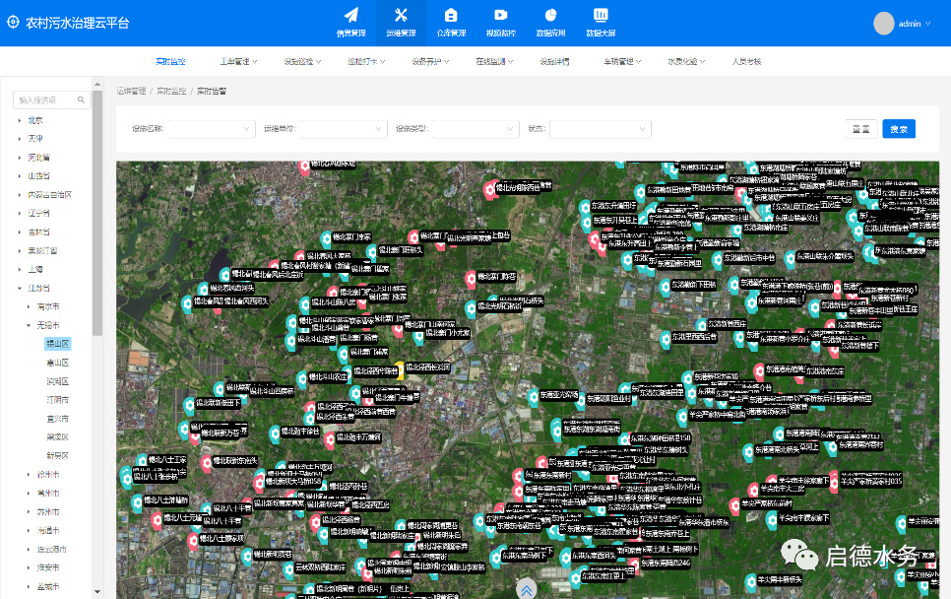The width and height of the screenshot is (951, 599).
Task: Click the blue 搜索 button
Action: pos(899,129)
